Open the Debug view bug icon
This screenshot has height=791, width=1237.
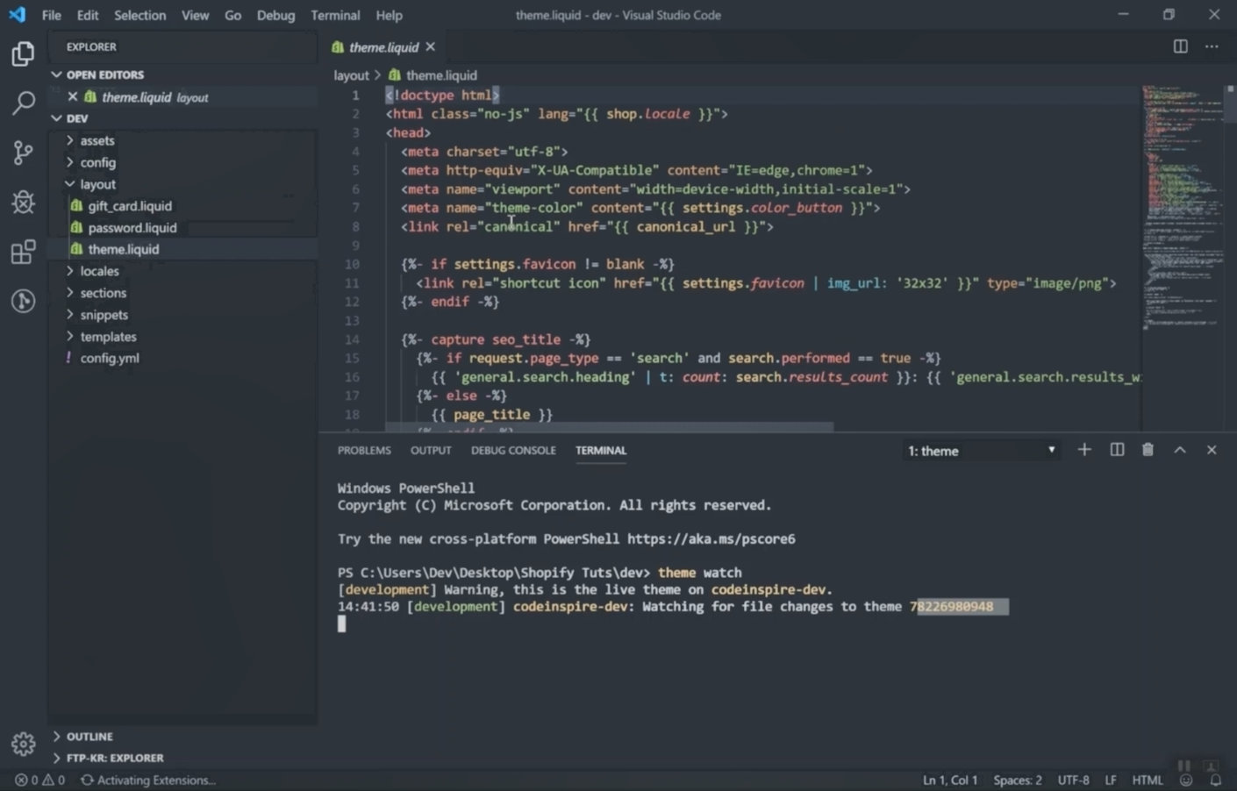(x=23, y=203)
